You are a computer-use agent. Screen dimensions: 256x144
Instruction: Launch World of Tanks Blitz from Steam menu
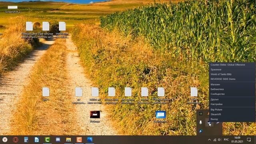click(x=232, y=74)
